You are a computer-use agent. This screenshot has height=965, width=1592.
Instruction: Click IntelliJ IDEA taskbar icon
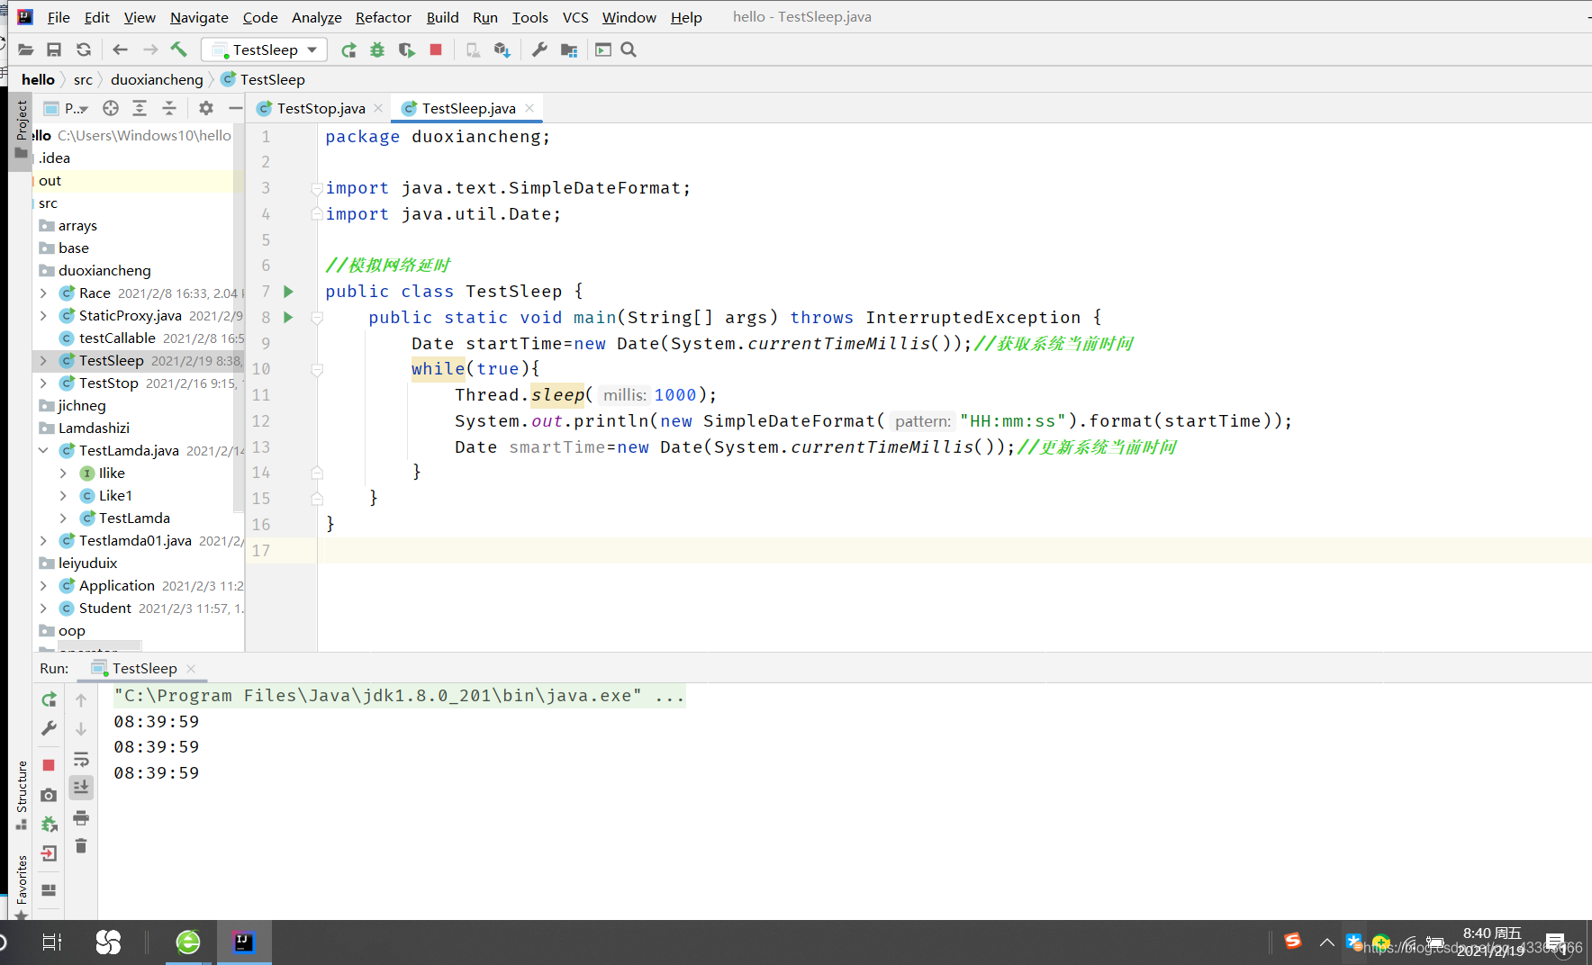pyautogui.click(x=243, y=942)
